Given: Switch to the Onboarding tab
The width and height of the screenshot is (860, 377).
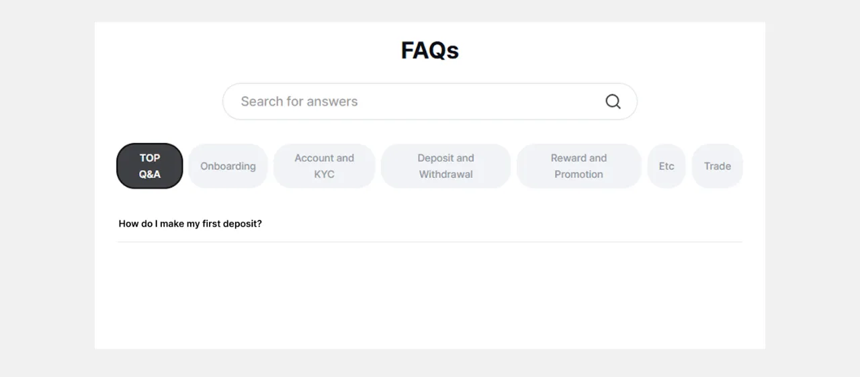Looking at the screenshot, I should tap(228, 166).
